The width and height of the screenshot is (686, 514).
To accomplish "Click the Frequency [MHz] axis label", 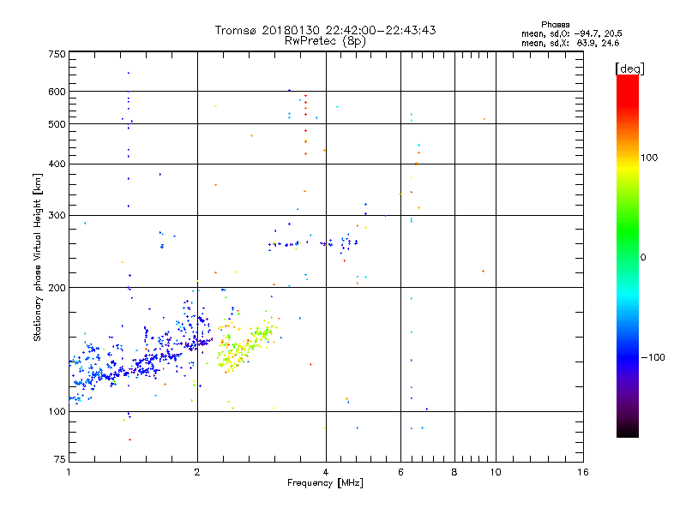I will 325,483.
